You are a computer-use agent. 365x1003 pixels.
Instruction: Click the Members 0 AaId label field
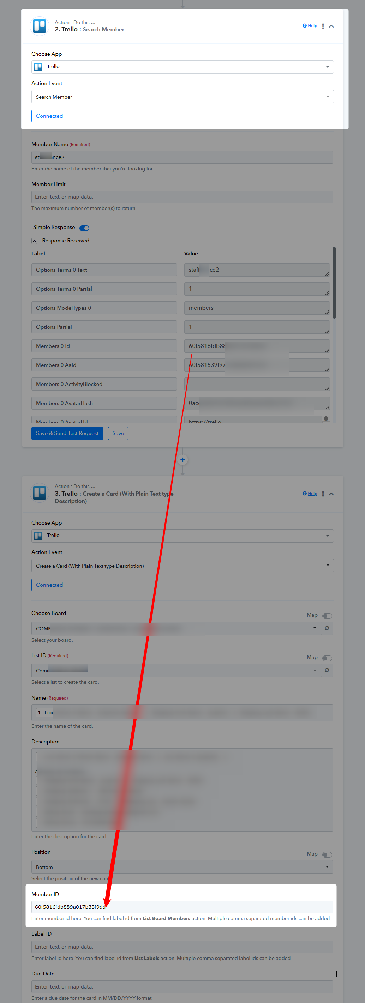pos(104,365)
